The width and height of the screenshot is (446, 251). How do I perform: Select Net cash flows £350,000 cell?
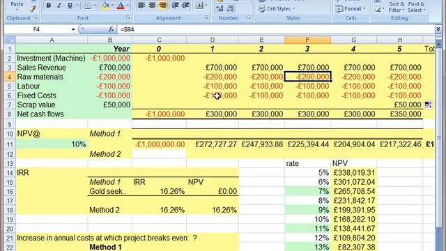click(x=400, y=114)
